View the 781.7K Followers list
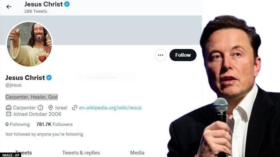 tap(54, 124)
